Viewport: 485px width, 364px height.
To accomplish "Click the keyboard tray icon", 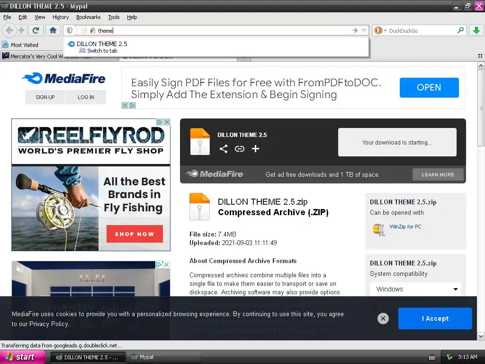I will [x=432, y=357].
